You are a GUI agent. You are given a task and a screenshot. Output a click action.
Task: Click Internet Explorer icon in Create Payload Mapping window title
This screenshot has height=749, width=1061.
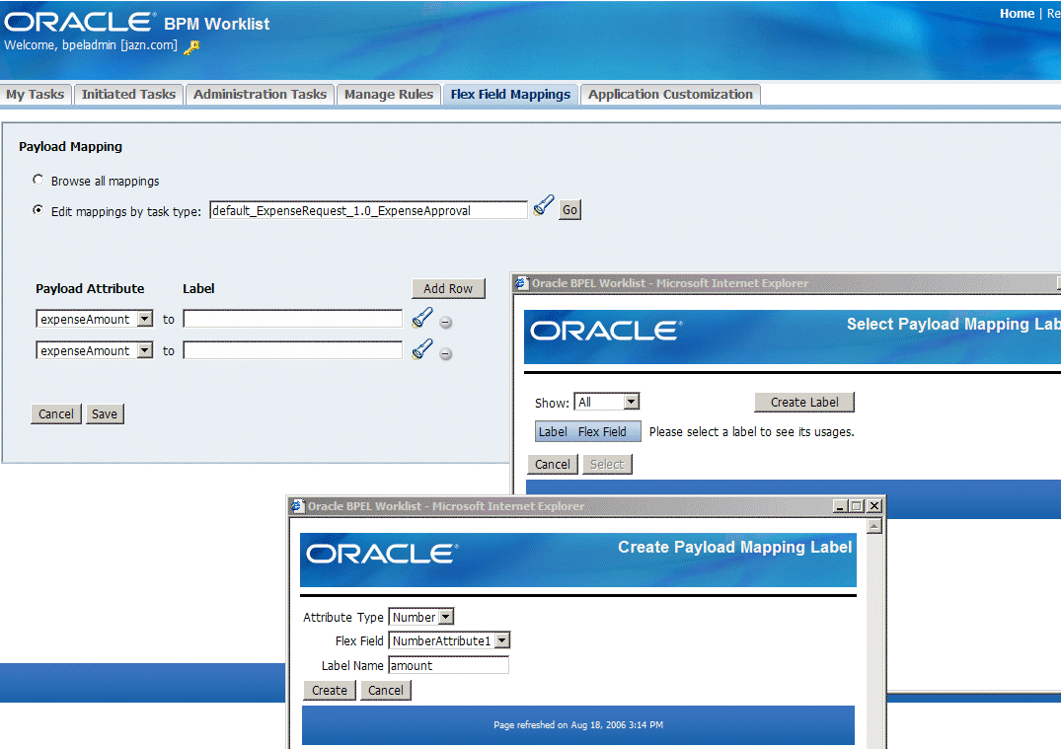click(297, 506)
